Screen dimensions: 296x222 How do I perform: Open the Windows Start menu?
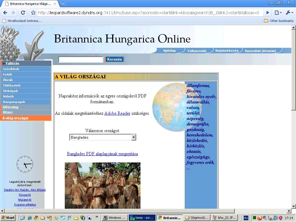pos(8,218)
